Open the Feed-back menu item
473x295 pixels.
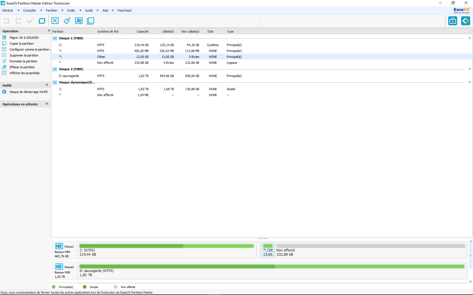coord(124,10)
